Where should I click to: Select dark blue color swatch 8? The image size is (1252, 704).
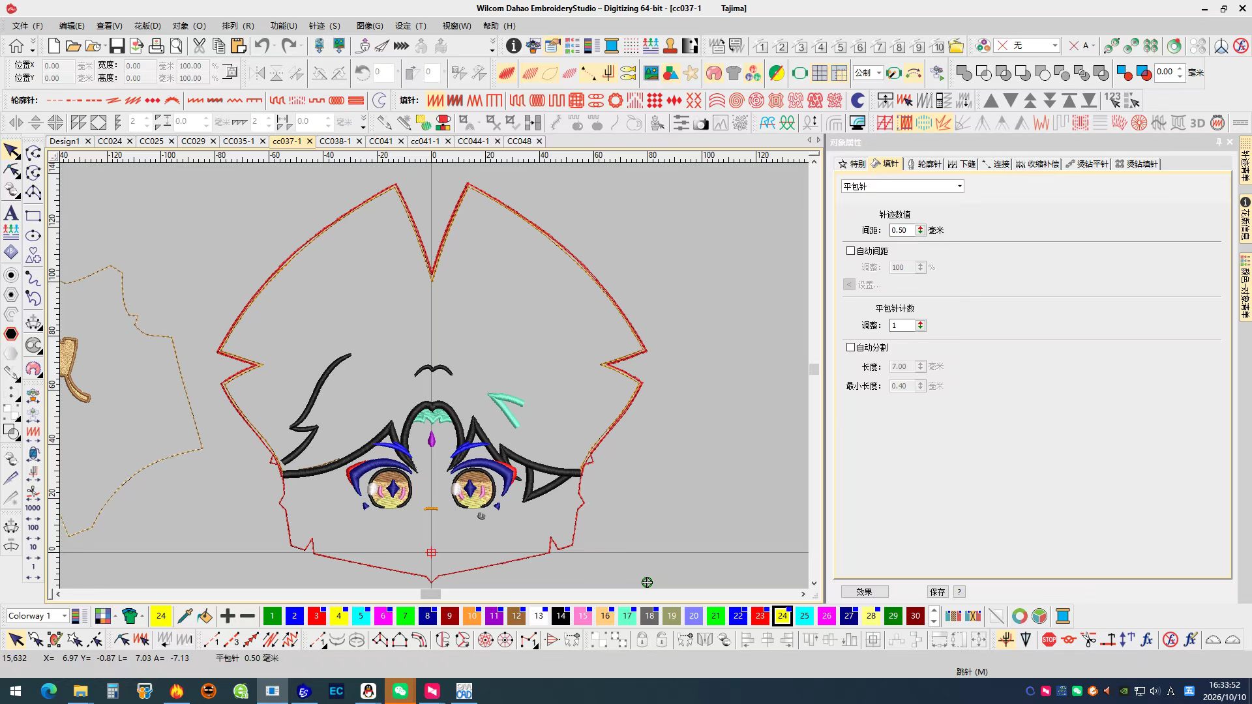(428, 616)
